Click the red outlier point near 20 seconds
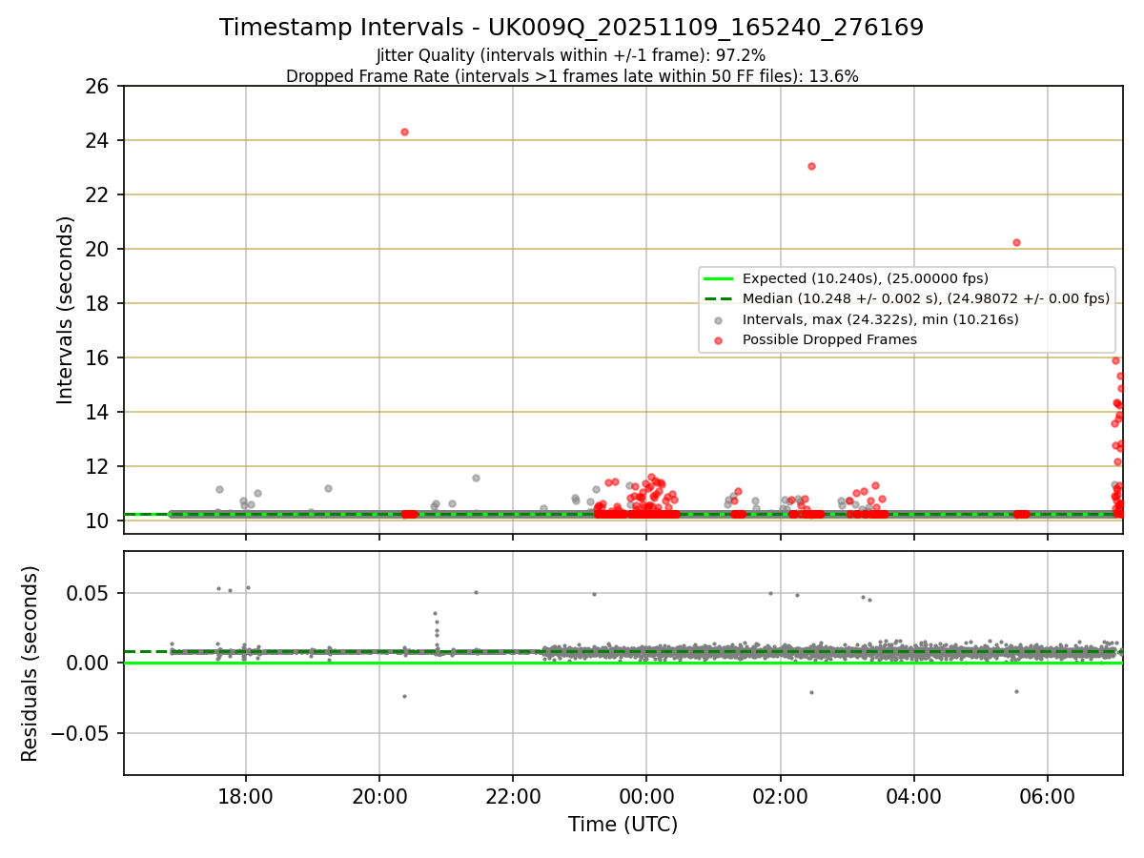 coord(1016,242)
